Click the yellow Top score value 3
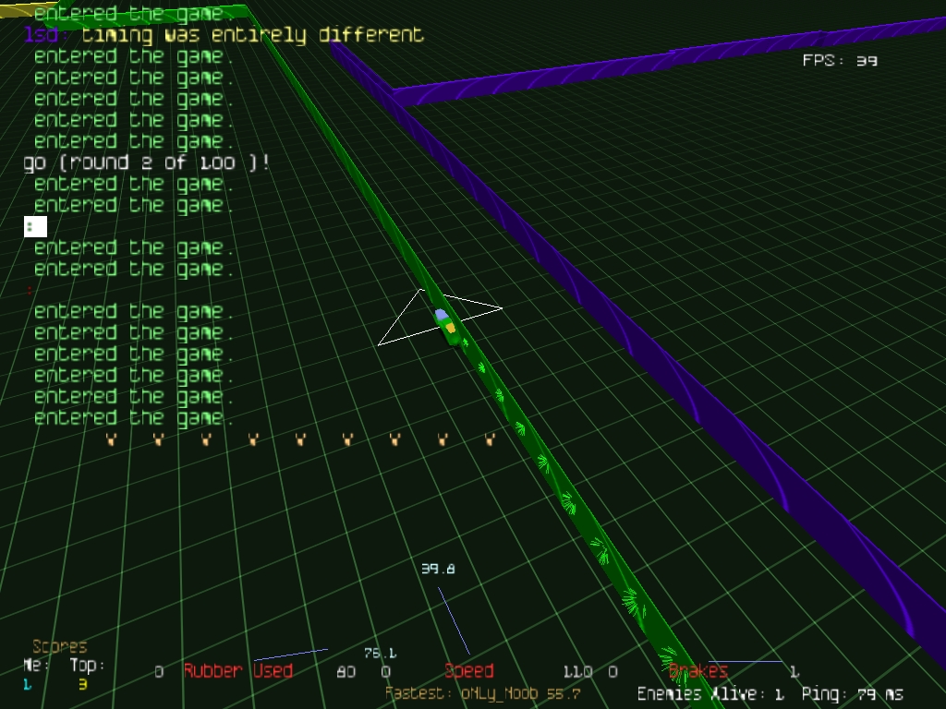Screen dimensions: 946x709 [82, 684]
